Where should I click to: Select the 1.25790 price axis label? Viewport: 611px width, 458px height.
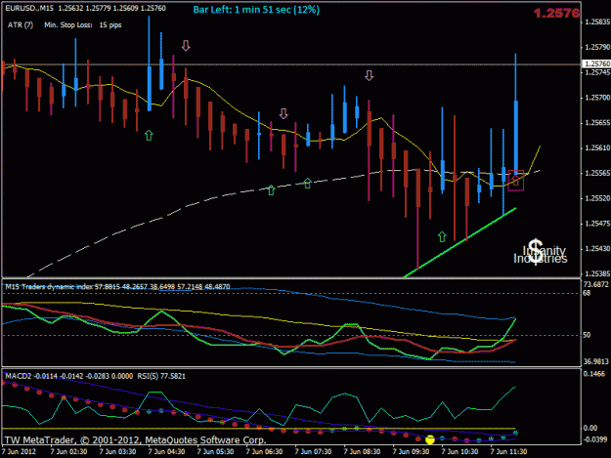pyautogui.click(x=597, y=47)
